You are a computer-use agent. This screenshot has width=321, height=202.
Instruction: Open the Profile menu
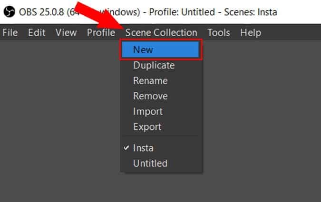101,32
